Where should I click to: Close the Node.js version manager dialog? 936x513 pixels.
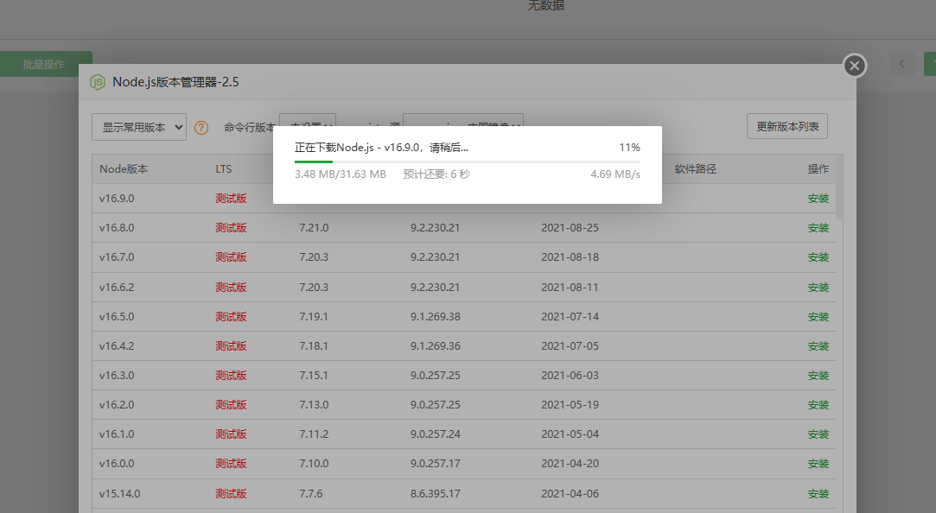(854, 66)
